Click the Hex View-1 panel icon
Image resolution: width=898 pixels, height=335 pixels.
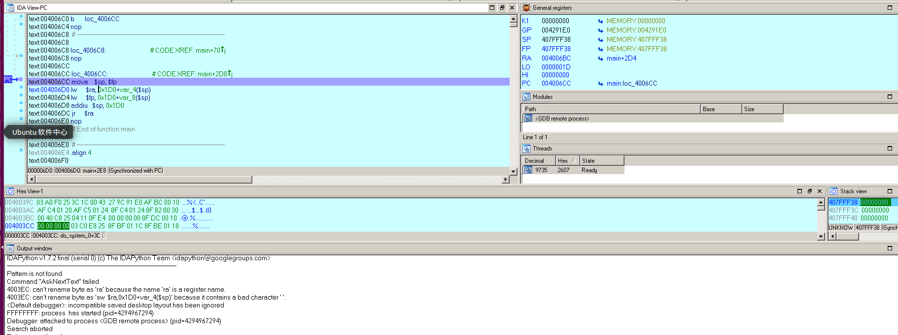(x=10, y=191)
